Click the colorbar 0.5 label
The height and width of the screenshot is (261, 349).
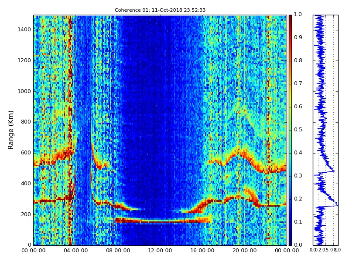pyautogui.click(x=298, y=130)
